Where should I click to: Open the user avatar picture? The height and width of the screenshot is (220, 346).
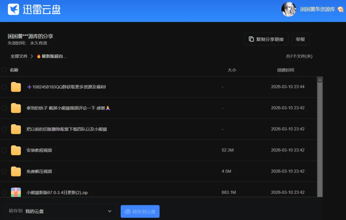tap(289, 9)
